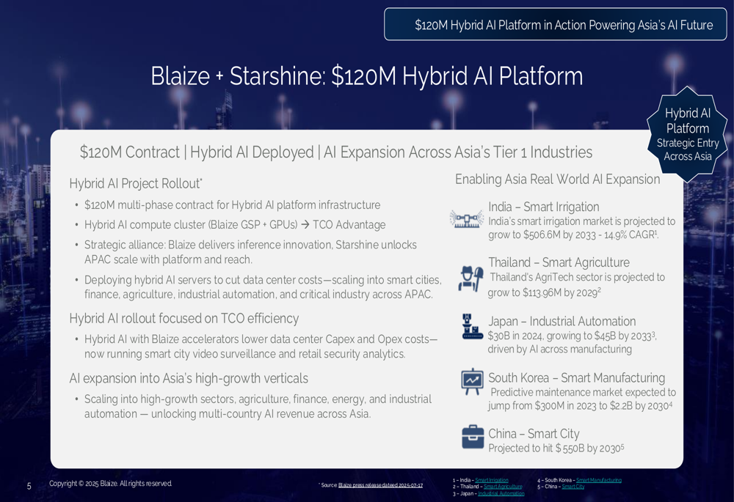Click the "South Korea – Smart Manufacturing" heading
This screenshot has width=734, height=502.
(x=577, y=378)
